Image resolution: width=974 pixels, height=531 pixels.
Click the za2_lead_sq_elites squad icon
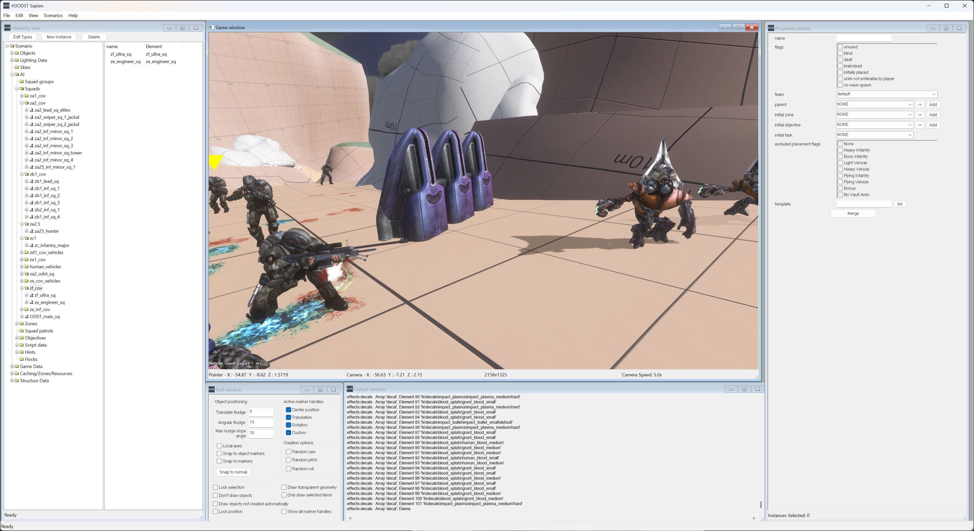(32, 110)
